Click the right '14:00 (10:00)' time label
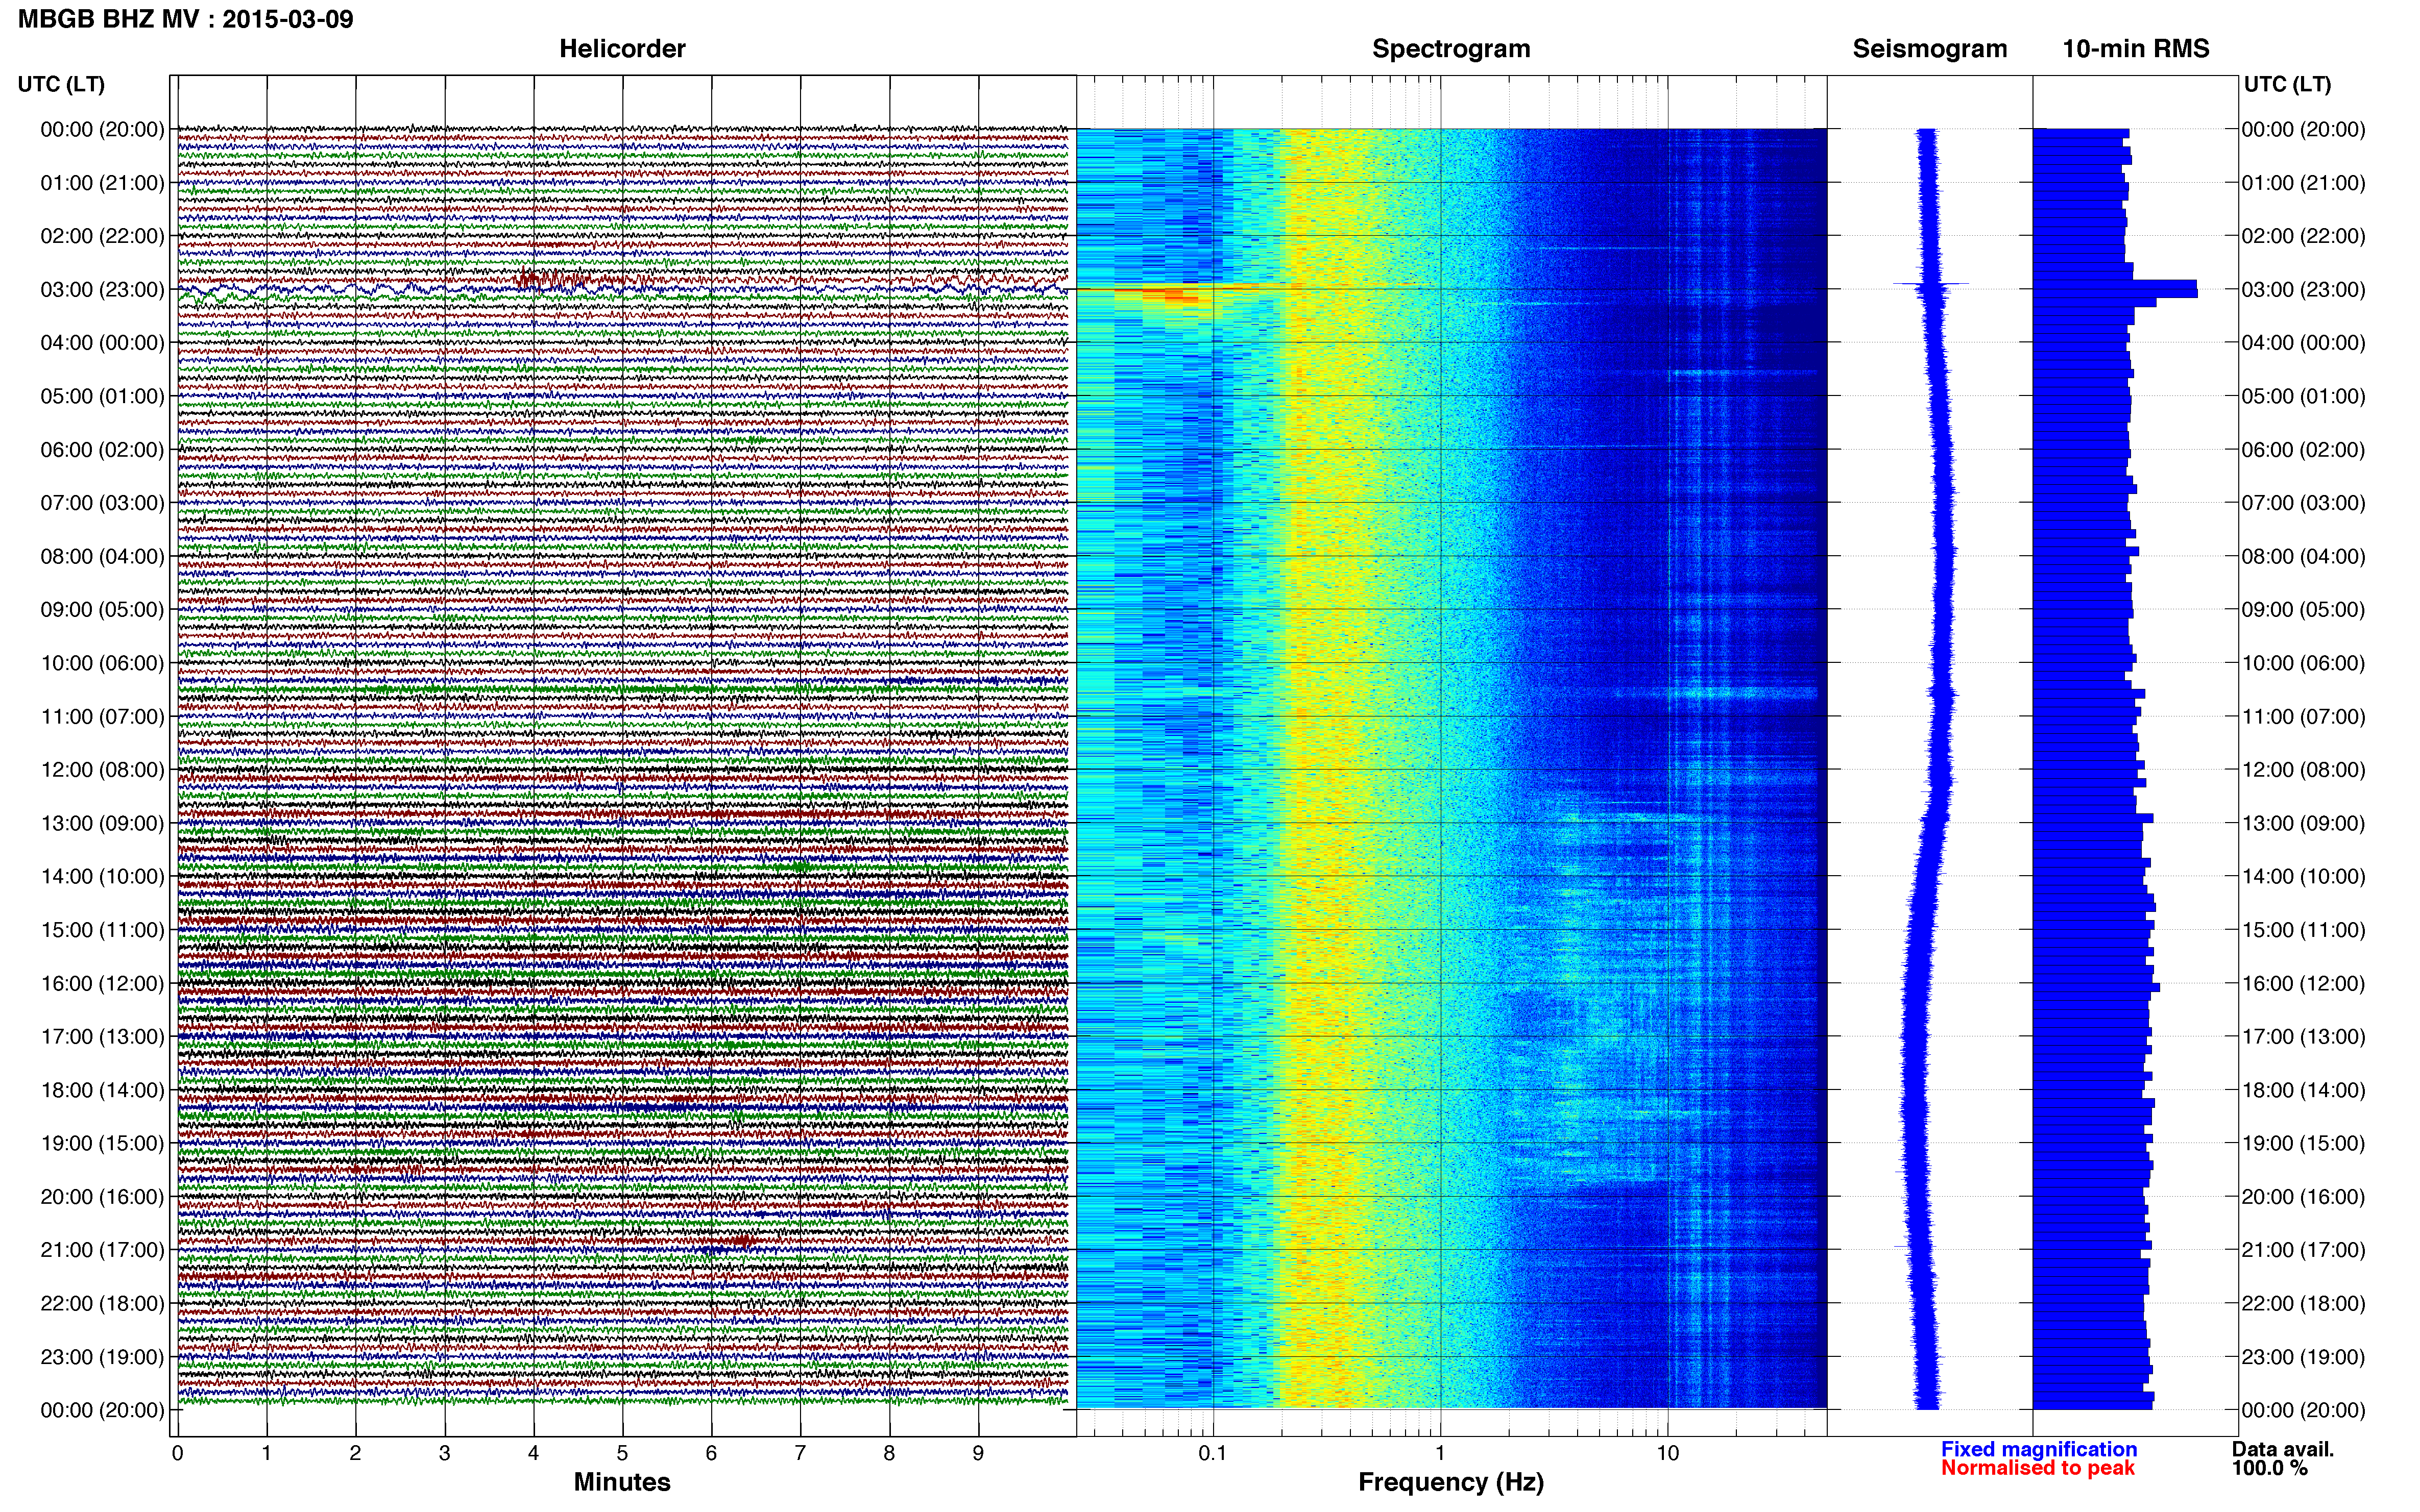 pos(2303,877)
